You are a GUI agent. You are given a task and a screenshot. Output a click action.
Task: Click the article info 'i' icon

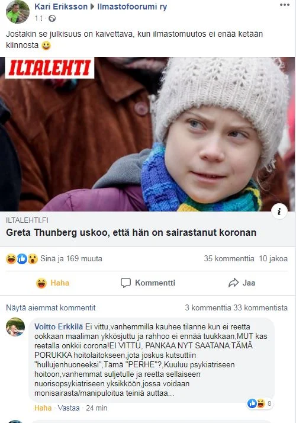(x=279, y=211)
